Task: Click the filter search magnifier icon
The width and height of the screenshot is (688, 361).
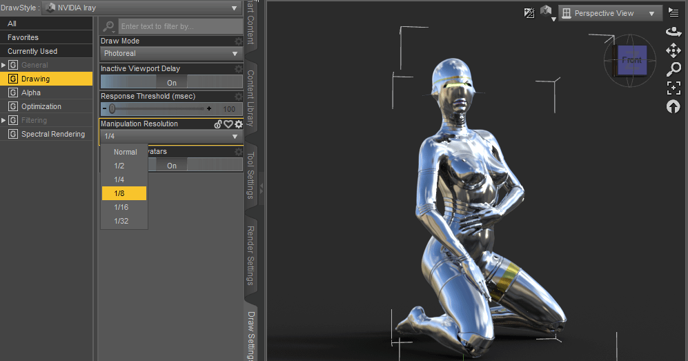Action: coord(108,26)
